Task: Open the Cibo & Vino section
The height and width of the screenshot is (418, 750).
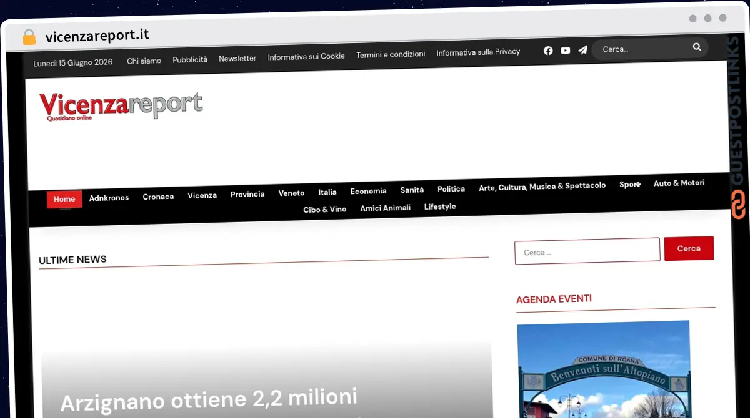Action: [x=324, y=210]
